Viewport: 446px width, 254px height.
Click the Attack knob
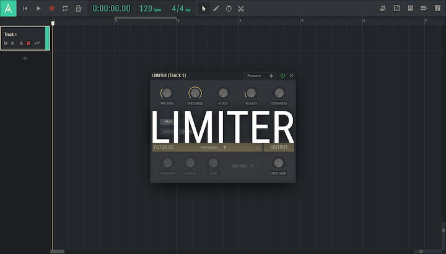click(x=223, y=93)
